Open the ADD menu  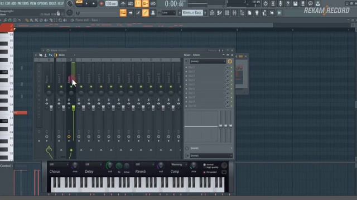pyautogui.click(x=13, y=3)
